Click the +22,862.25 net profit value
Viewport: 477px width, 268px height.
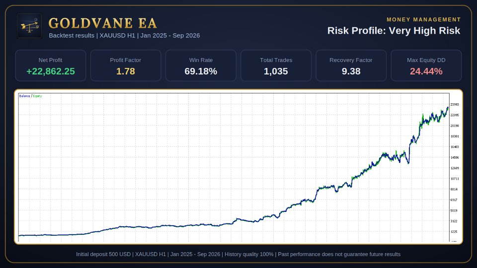click(x=51, y=71)
